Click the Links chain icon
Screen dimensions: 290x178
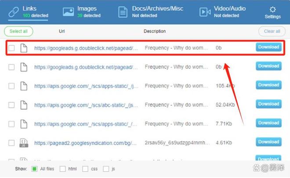[x=14, y=12]
